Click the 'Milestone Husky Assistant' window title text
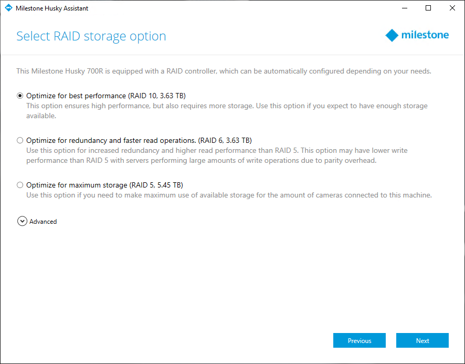This screenshot has width=465, height=364. 52,8
